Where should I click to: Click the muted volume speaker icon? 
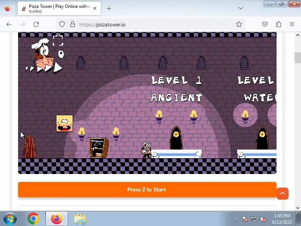click(x=263, y=219)
